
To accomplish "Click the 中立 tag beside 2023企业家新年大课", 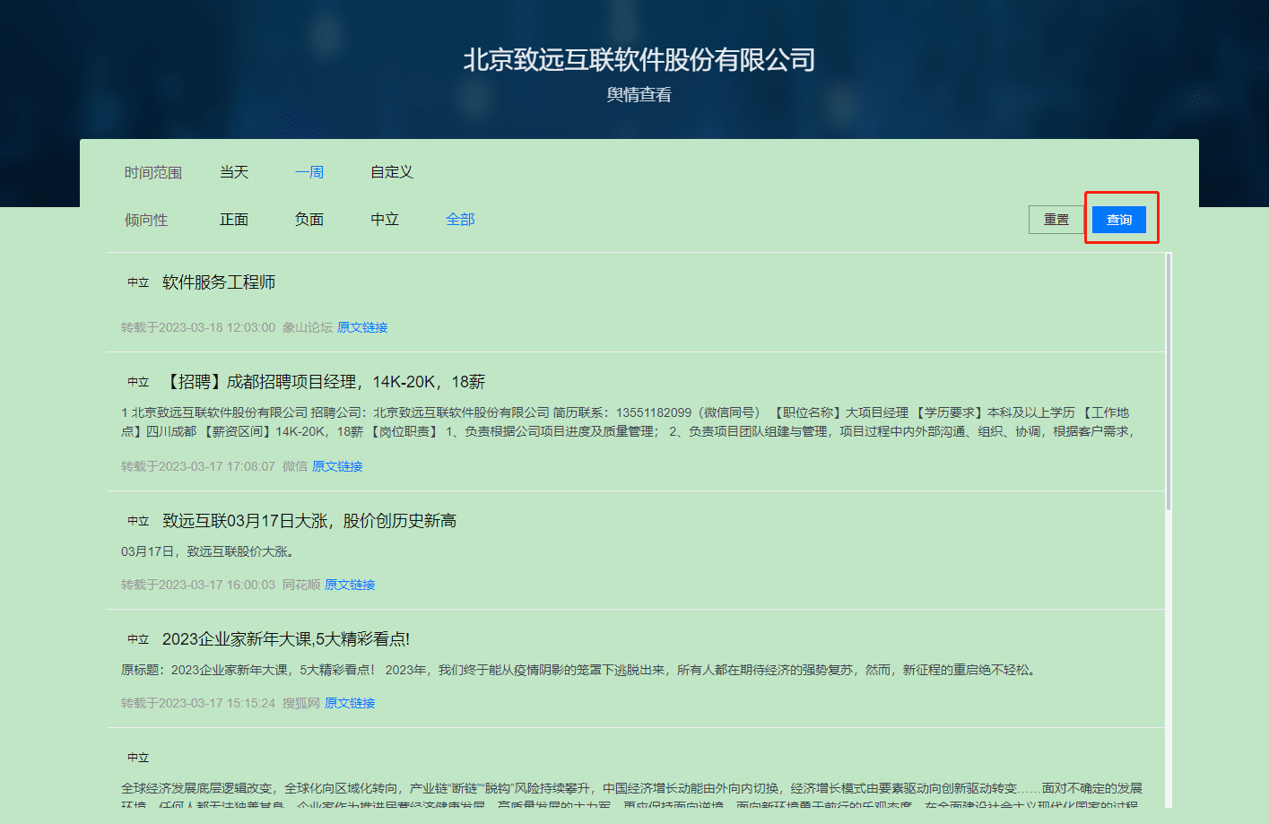I will coord(138,639).
